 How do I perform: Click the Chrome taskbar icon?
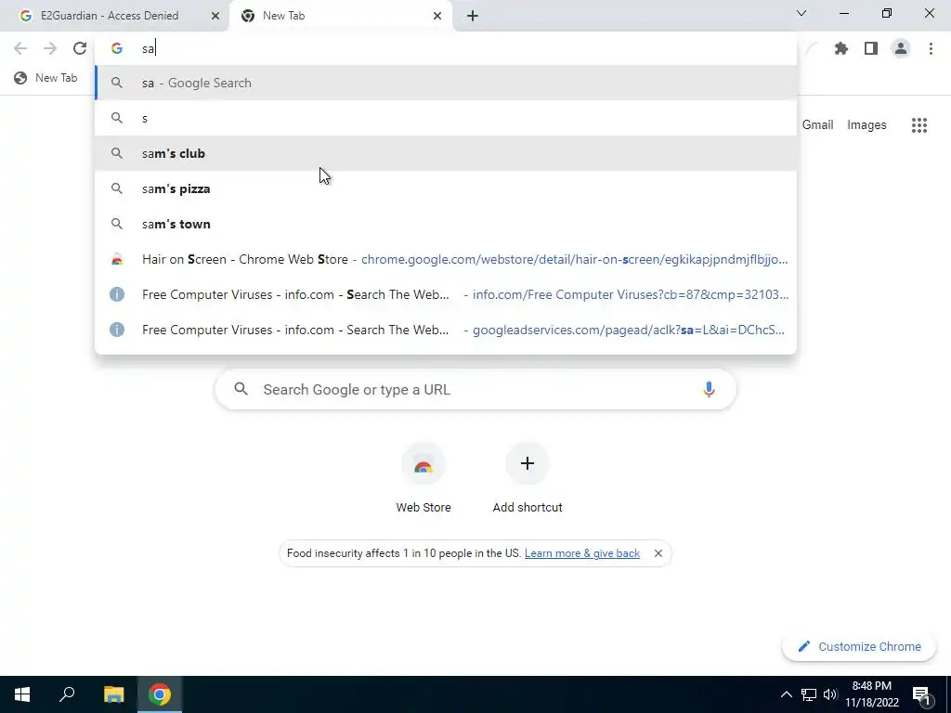pyautogui.click(x=160, y=694)
